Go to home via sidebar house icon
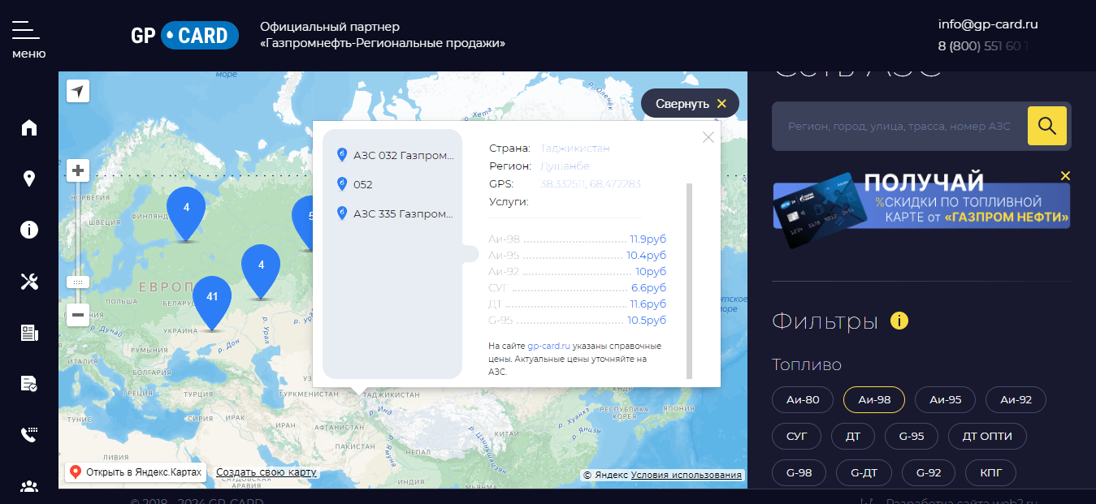Image resolution: width=1096 pixels, height=504 pixels. coord(29,127)
